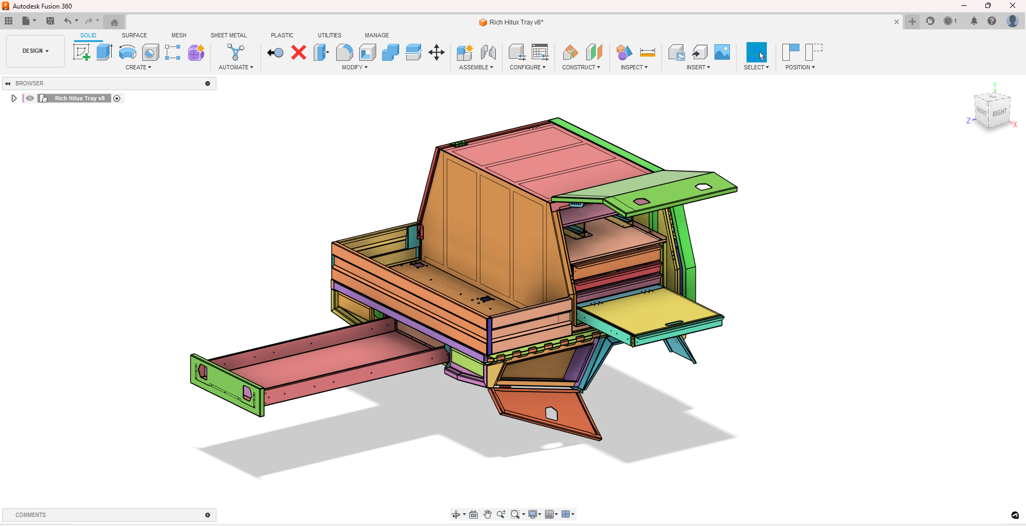Expand the Rich Hilux Tray v8 tree
This screenshot has height=526, width=1026.
14,98
